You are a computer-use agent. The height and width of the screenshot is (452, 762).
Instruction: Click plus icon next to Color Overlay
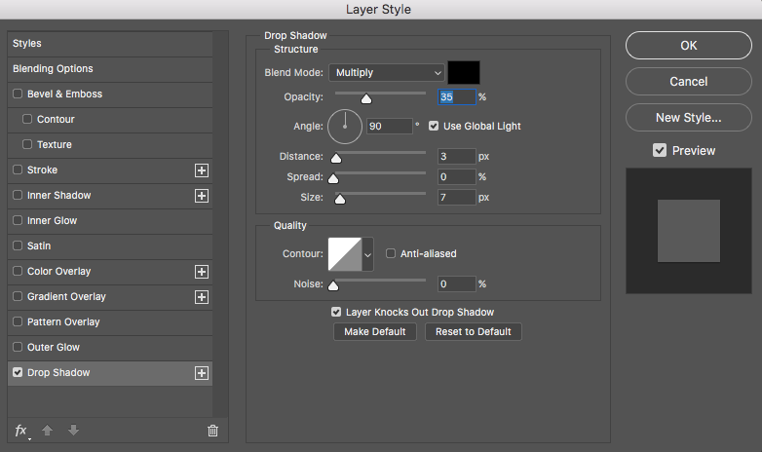tap(202, 272)
